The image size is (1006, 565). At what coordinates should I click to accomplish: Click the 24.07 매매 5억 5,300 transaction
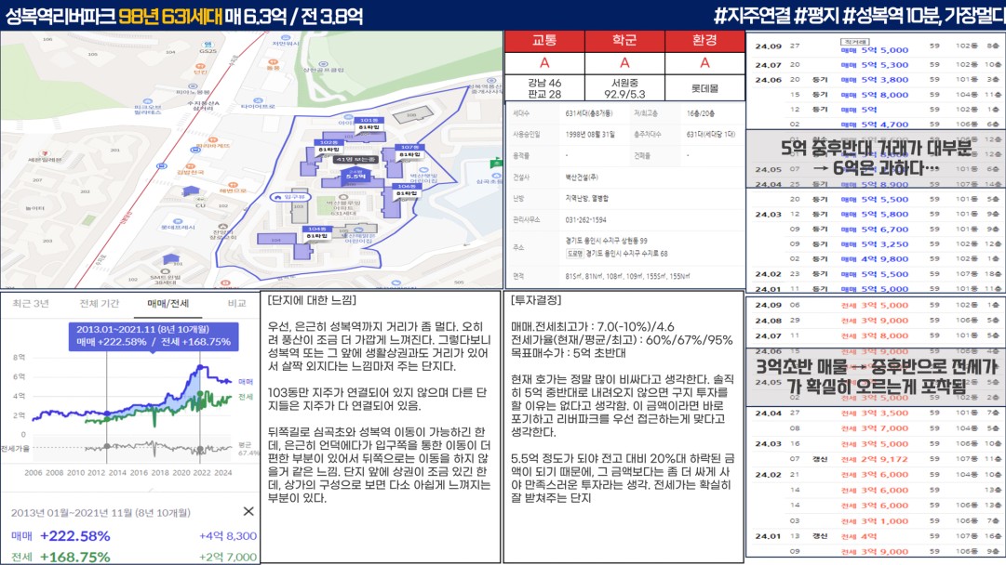click(875, 65)
